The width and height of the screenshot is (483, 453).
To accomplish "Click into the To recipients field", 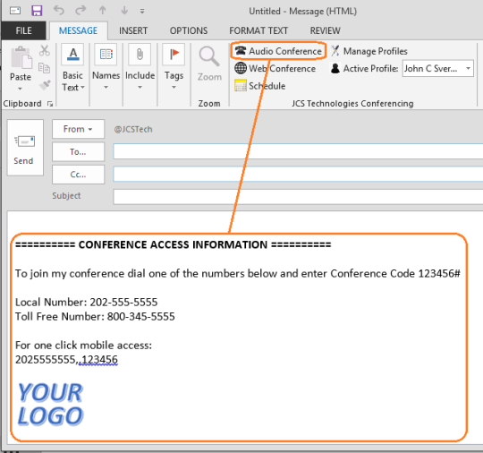I will pos(298,151).
